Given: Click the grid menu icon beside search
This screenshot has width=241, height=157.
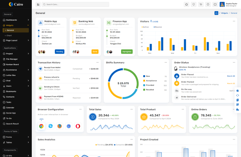Looking at the screenshot, I should pos(38,5).
